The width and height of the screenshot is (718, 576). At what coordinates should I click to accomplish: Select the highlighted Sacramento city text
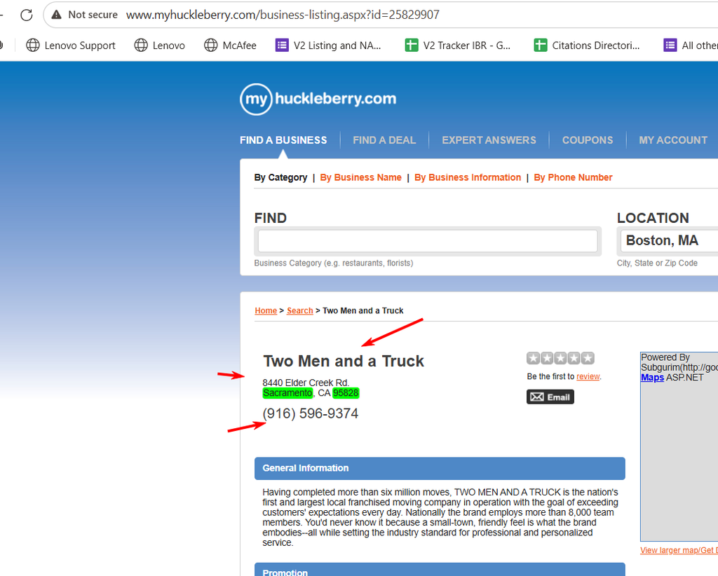pos(287,393)
